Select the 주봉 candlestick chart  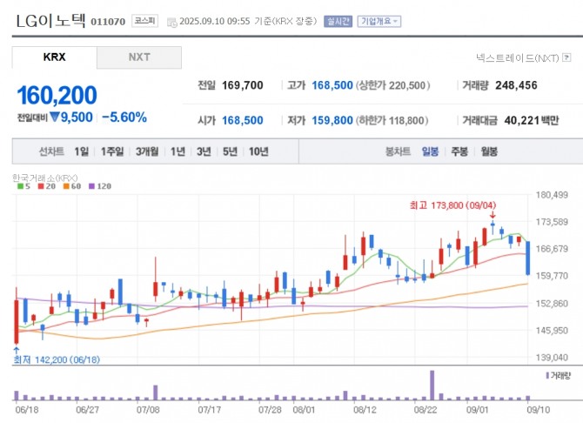(x=459, y=151)
